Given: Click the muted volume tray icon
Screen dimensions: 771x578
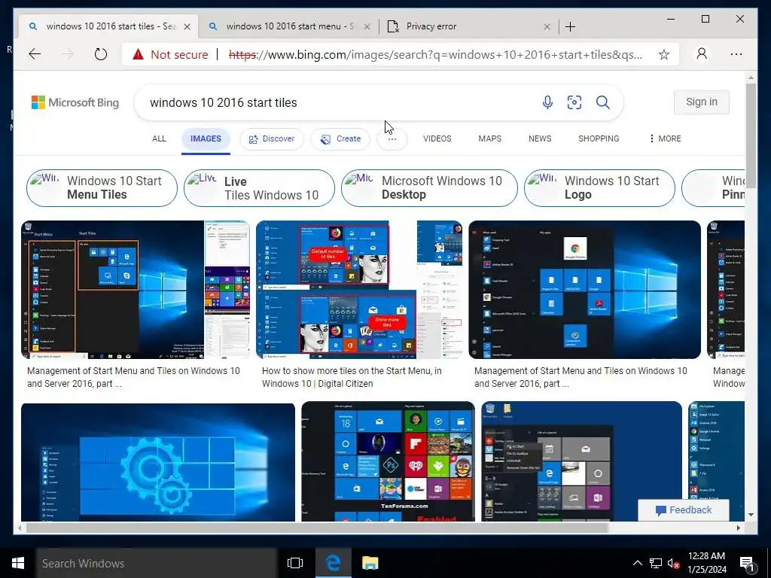Looking at the screenshot, I should (x=673, y=563).
